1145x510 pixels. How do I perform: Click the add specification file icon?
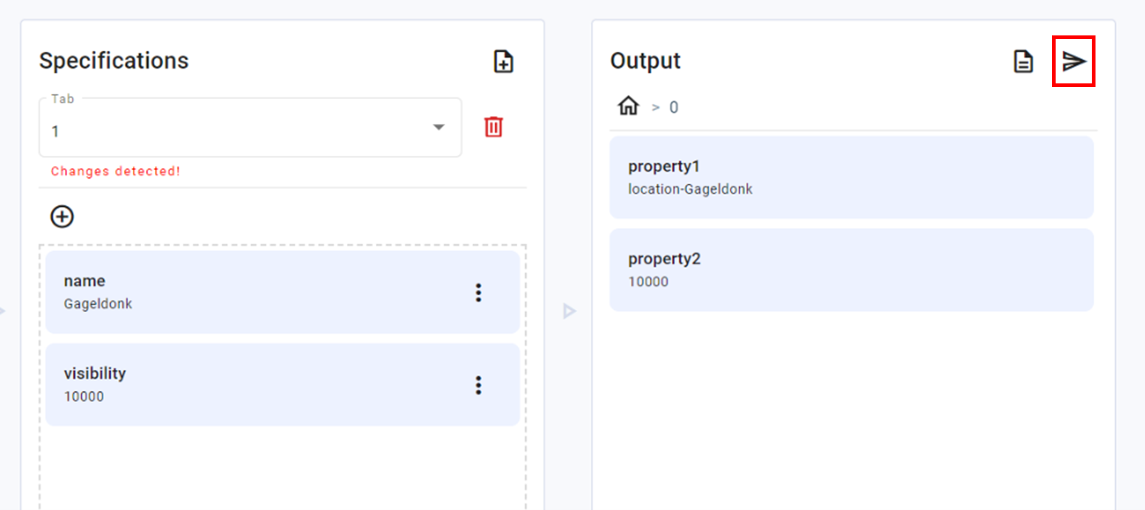pos(504,61)
